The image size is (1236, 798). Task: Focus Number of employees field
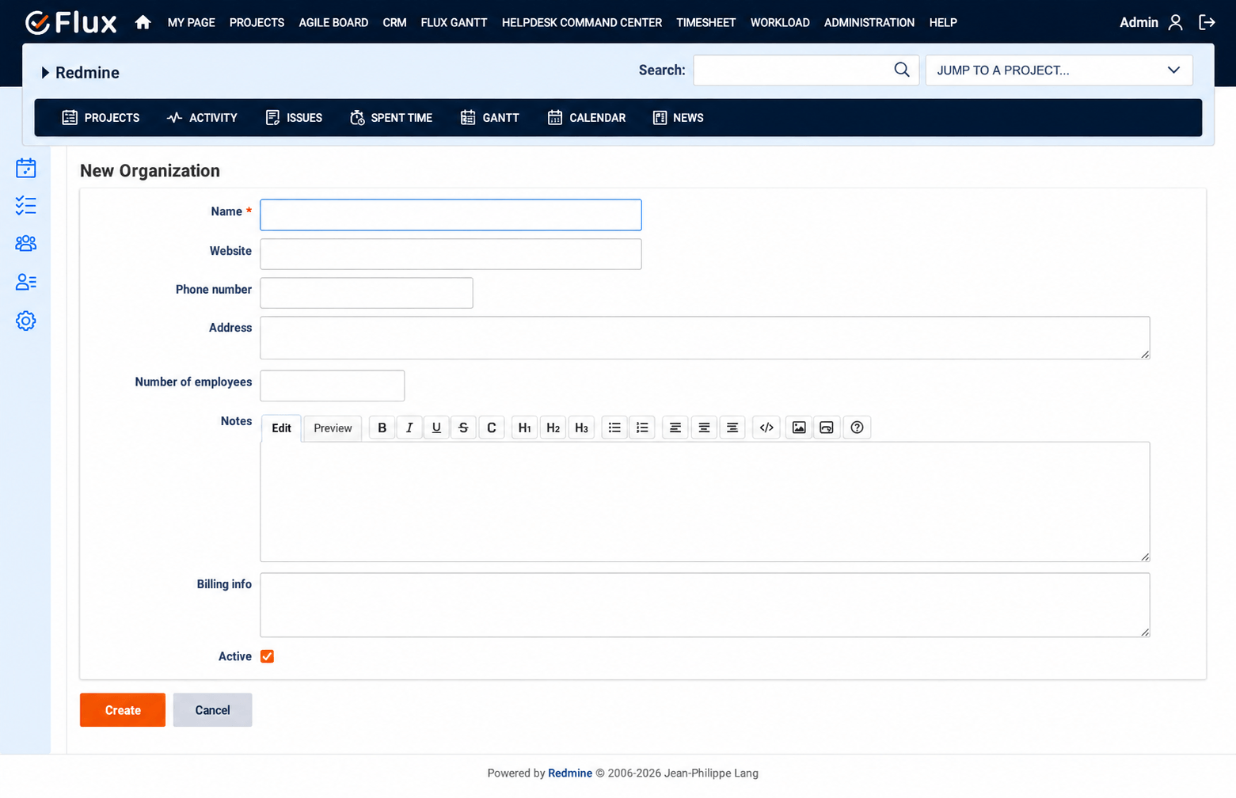coord(333,386)
